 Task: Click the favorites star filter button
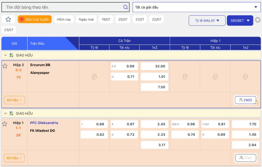tap(8, 19)
